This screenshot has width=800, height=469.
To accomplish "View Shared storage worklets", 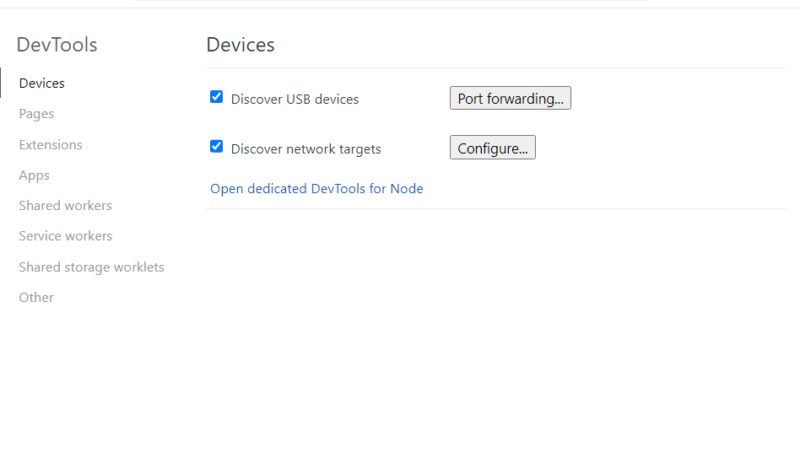I will click(91, 267).
